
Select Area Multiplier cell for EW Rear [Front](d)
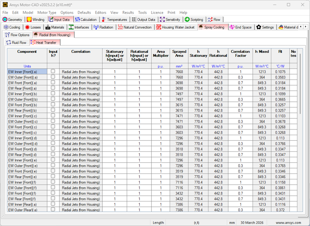pyautogui.click(x=161, y=155)
